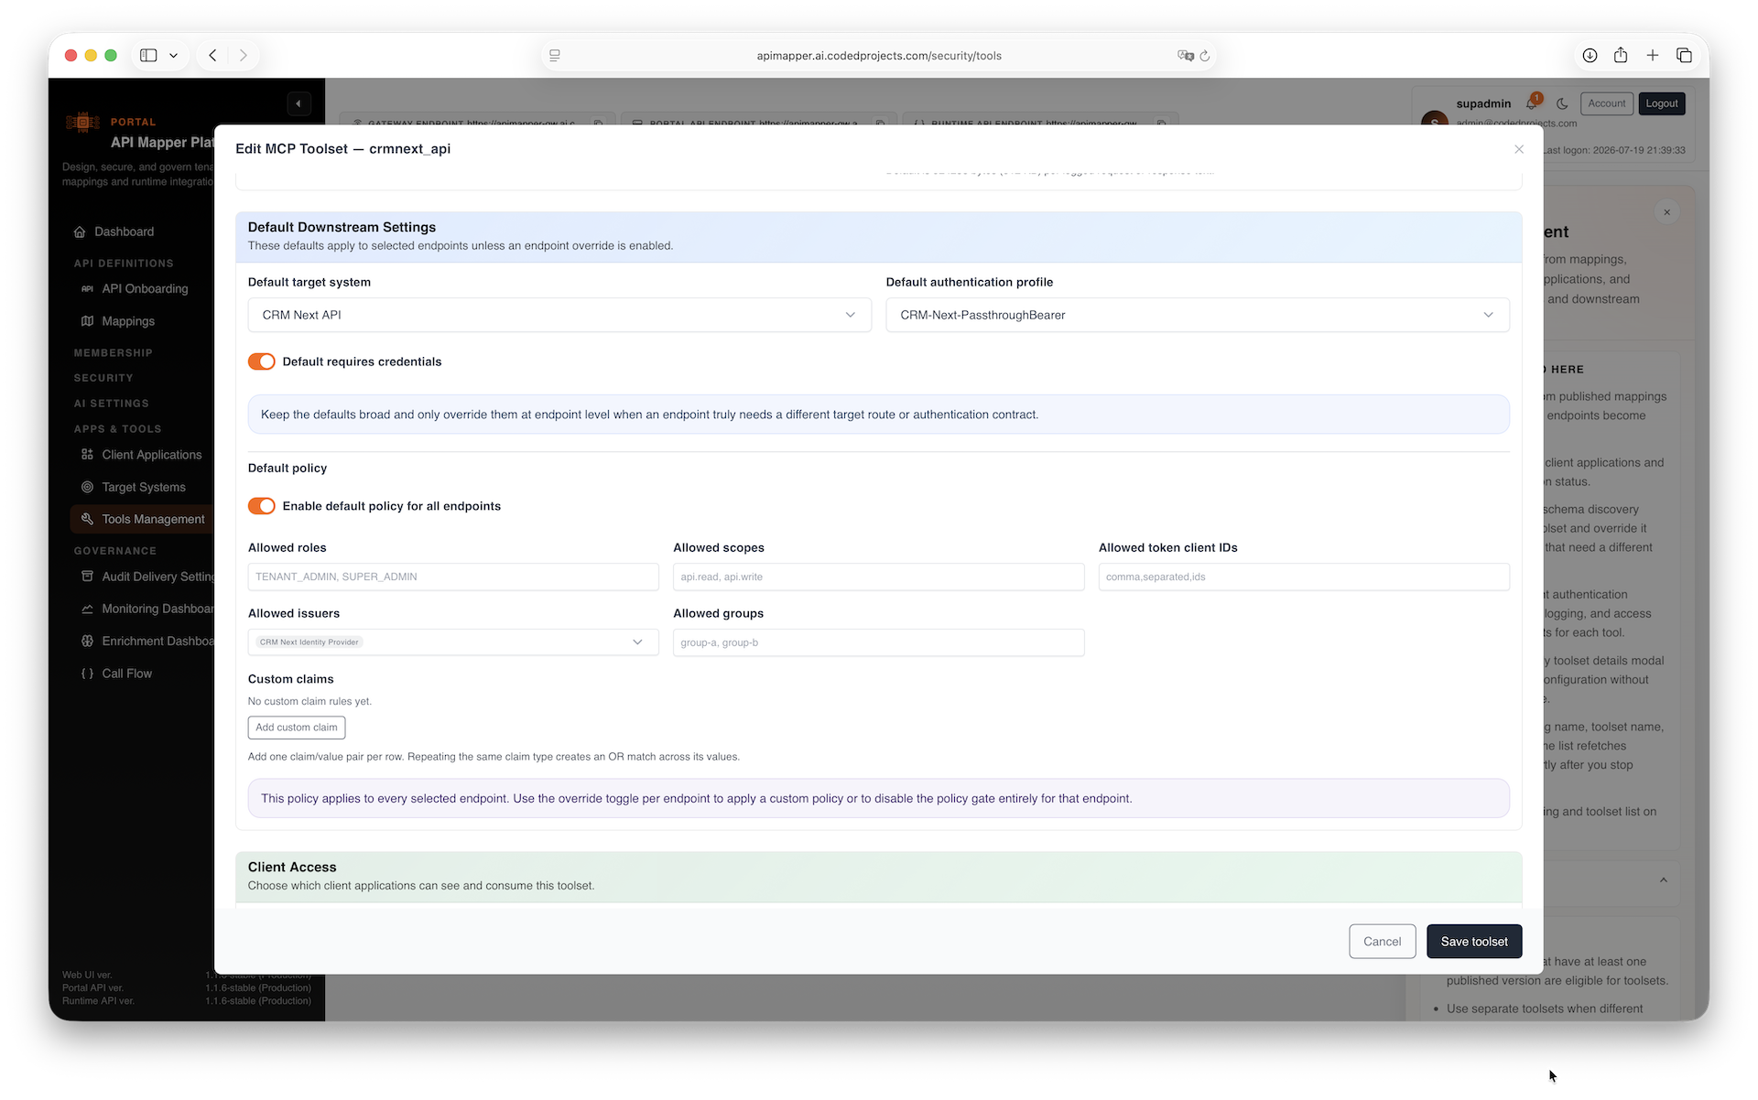Click the Allowed groups input field
This screenshot has width=1758, height=1100.
pos(879,642)
